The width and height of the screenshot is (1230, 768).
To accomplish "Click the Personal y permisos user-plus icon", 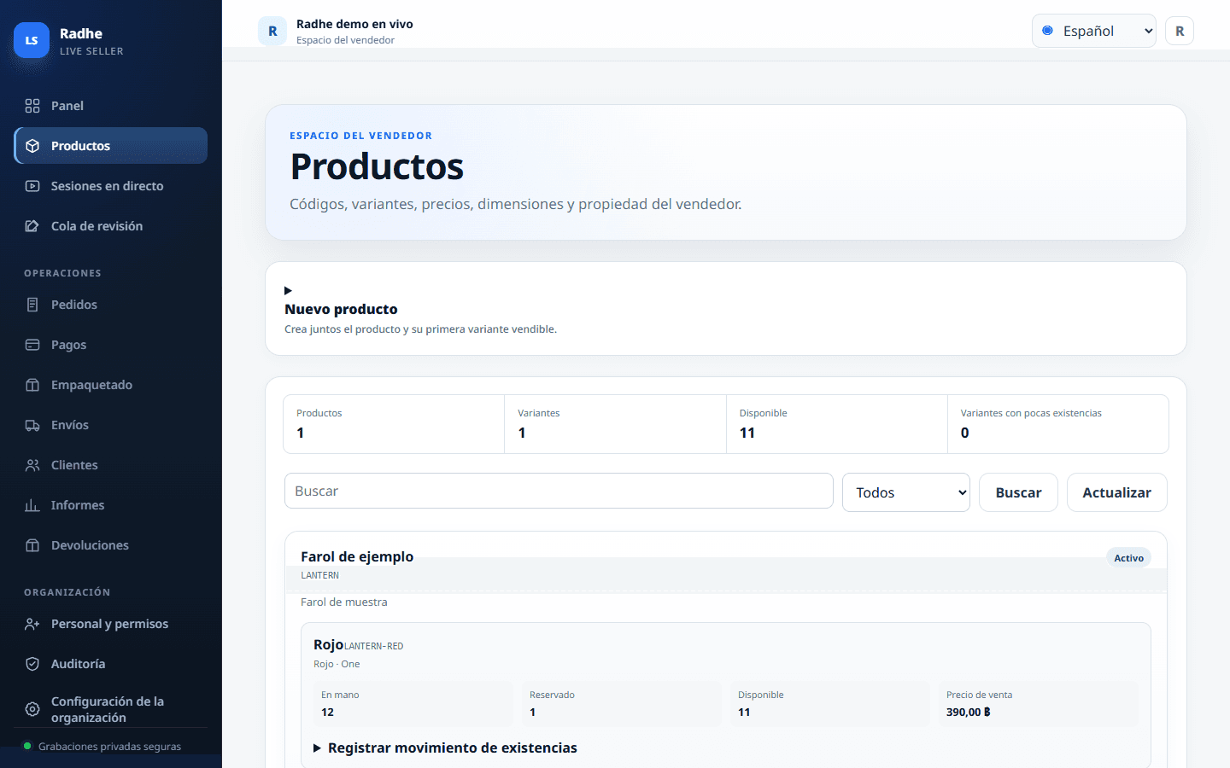I will (32, 624).
